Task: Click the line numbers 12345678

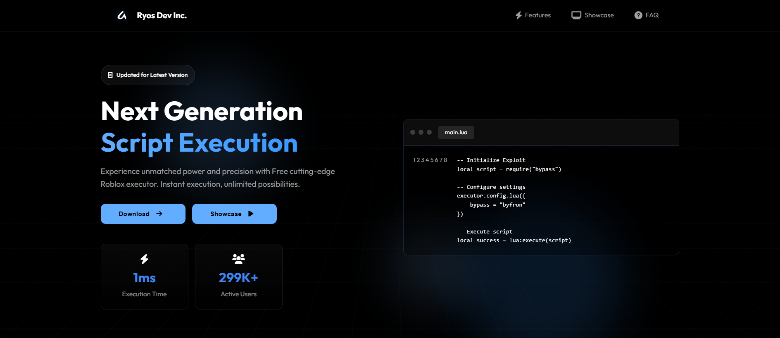Action: point(430,160)
